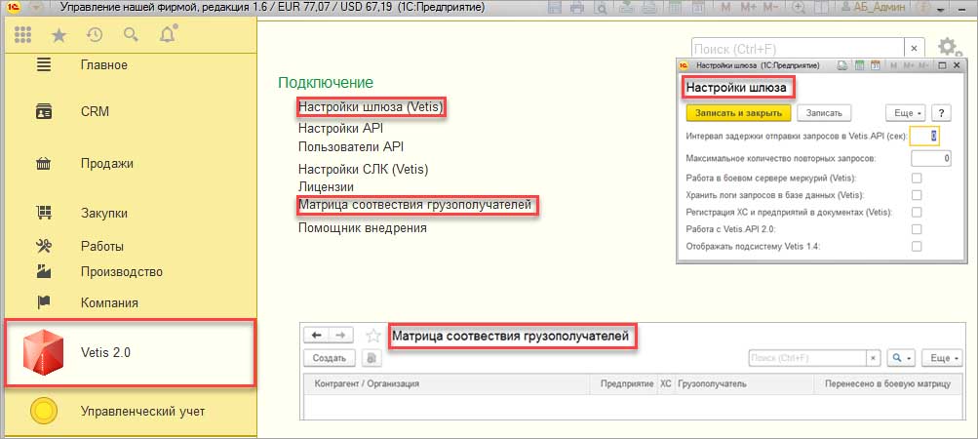Open print preview icon in main title bar
The width and height of the screenshot is (978, 439).
(x=601, y=8)
